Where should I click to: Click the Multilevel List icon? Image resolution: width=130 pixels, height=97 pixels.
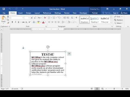59,18
